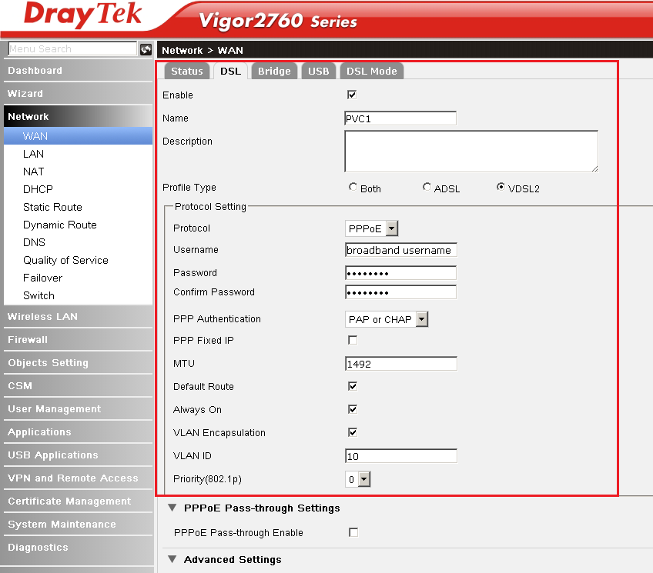The height and width of the screenshot is (573, 653).
Task: Choose the Both profile type option
Action: pyautogui.click(x=353, y=187)
